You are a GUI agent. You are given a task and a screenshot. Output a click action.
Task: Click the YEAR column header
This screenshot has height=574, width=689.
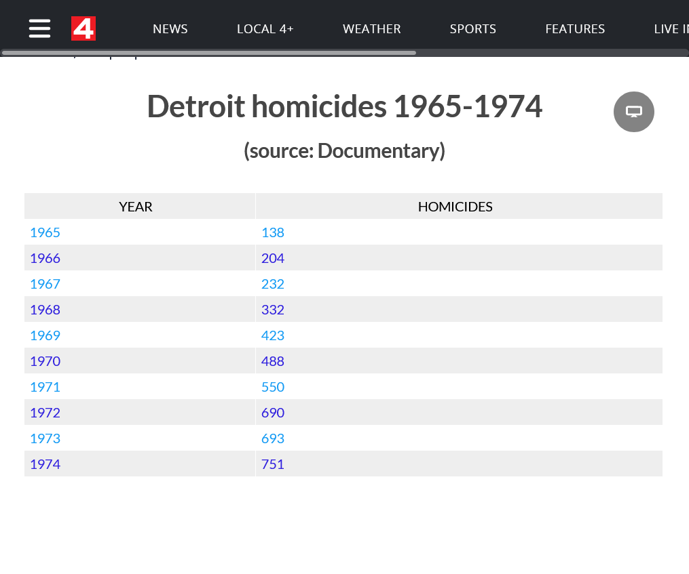136,207
